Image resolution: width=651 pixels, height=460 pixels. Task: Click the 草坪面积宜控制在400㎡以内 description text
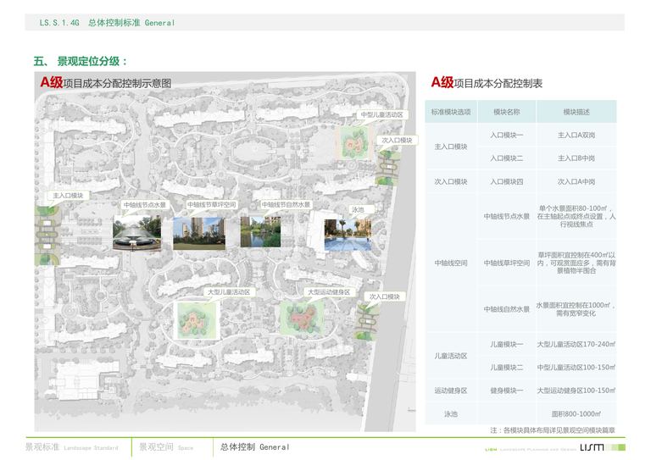click(576, 263)
